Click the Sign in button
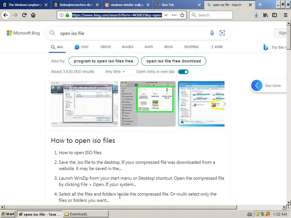291x218 pixels. pyautogui.click(x=281, y=33)
